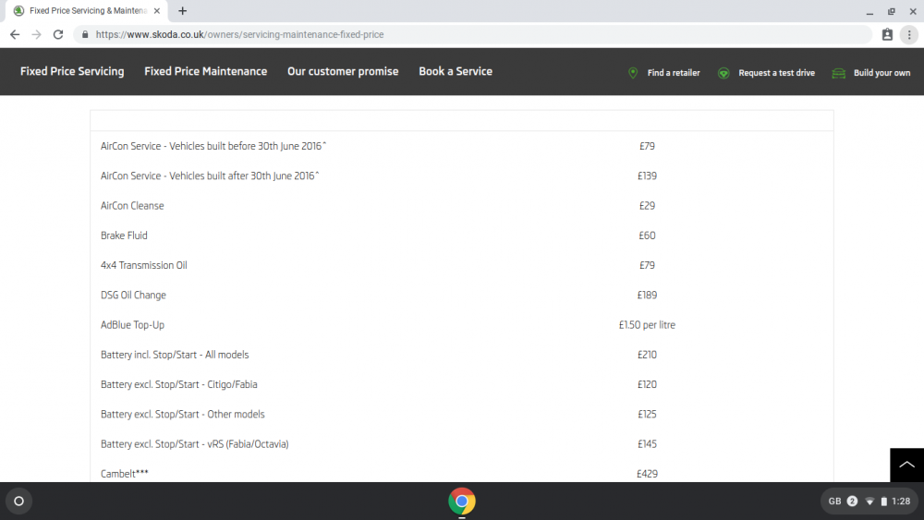Screen dimensions: 924x520
Task: Click the Build your own car icon
Action: (839, 73)
